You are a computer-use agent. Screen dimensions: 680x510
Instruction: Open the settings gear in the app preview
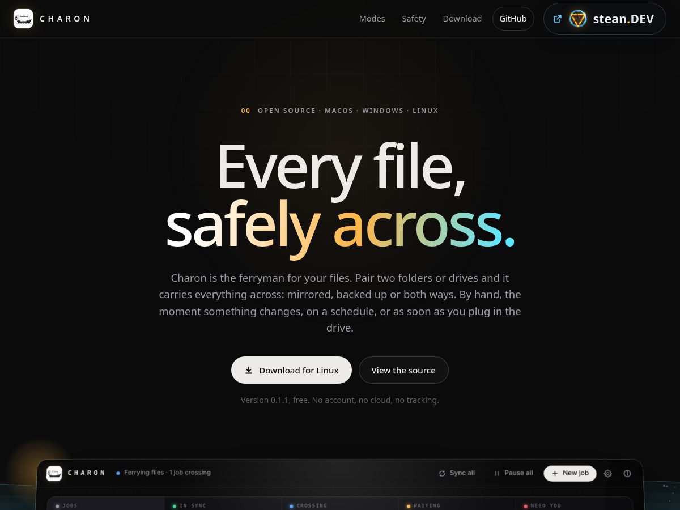click(x=608, y=473)
